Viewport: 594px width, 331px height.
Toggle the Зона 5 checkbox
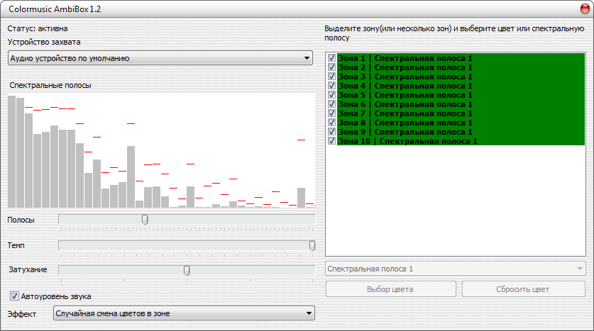[x=332, y=95]
